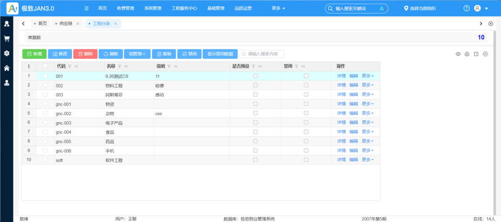Focus the 输入搜索关键词 search field
501x222 pixels.
point(356,9)
